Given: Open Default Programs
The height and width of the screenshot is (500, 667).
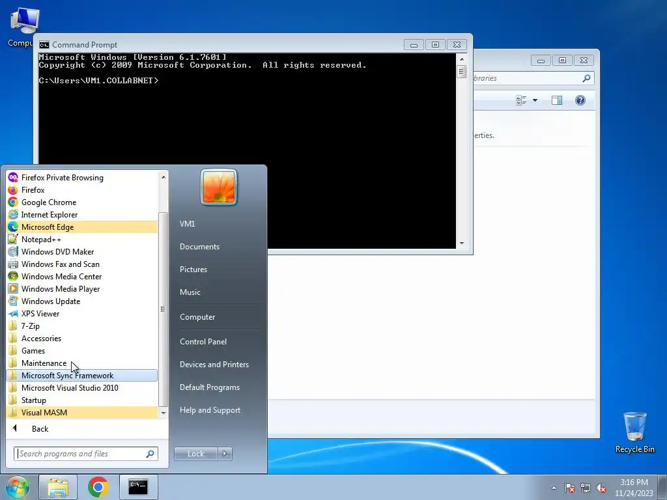Looking at the screenshot, I should [x=209, y=387].
